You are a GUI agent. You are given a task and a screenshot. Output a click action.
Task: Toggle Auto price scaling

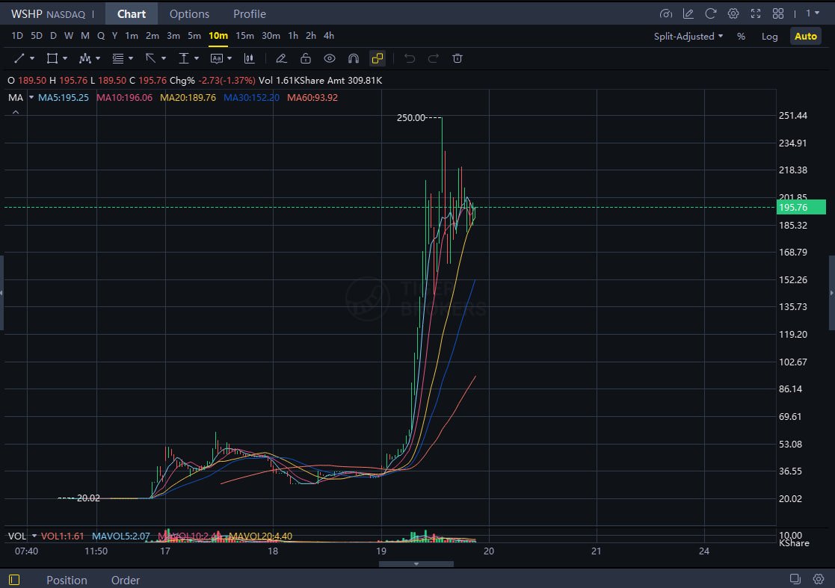coord(806,35)
